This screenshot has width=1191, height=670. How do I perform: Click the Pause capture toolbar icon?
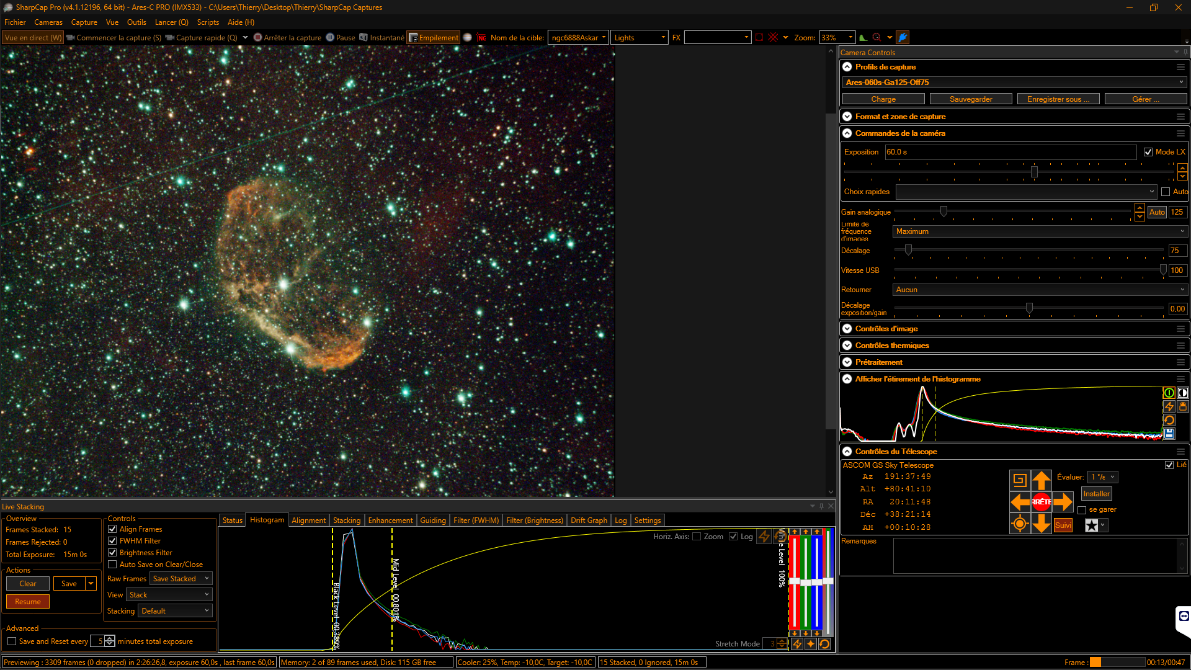pos(331,38)
